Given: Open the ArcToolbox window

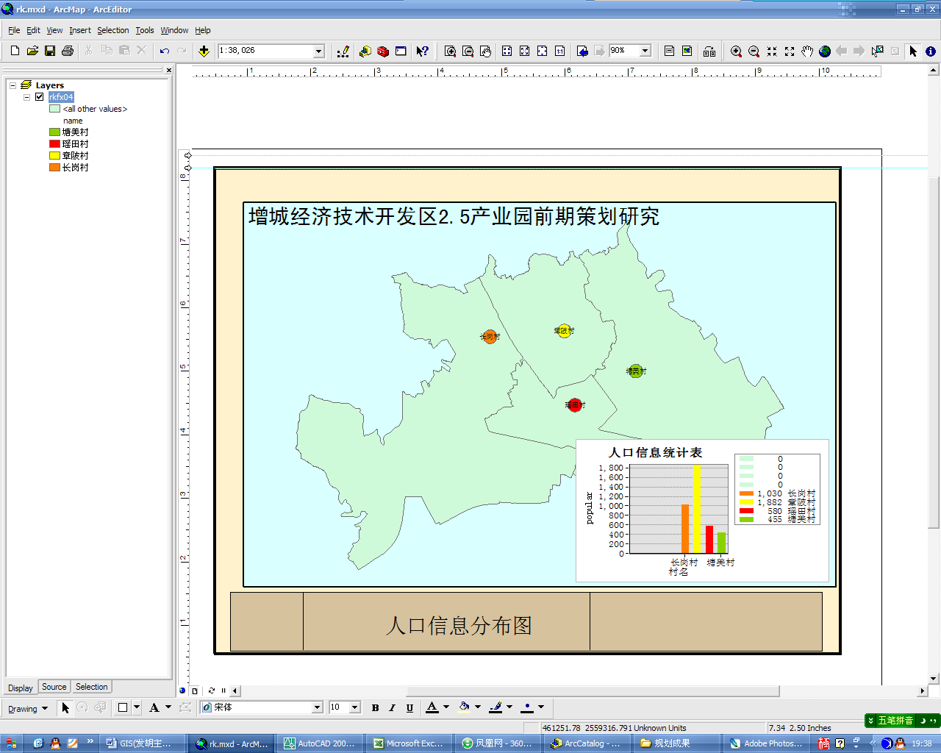Looking at the screenshot, I should point(383,51).
